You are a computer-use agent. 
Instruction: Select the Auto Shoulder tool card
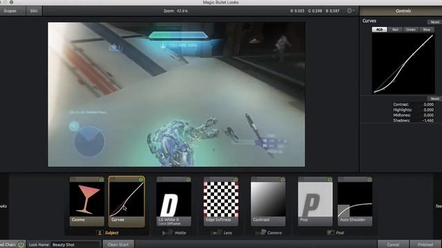[355, 202]
